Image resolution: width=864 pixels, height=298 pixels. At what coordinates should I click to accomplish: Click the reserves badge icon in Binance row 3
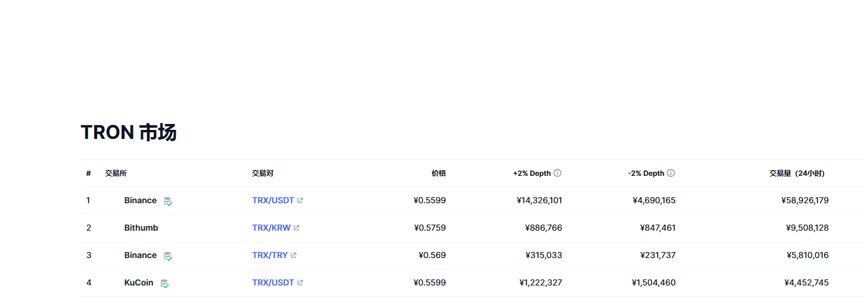[x=168, y=256]
